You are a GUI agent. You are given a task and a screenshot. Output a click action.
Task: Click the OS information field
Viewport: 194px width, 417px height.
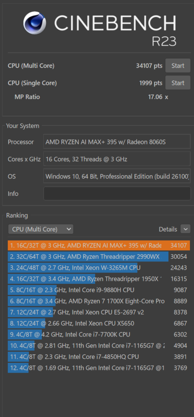tap(117, 176)
